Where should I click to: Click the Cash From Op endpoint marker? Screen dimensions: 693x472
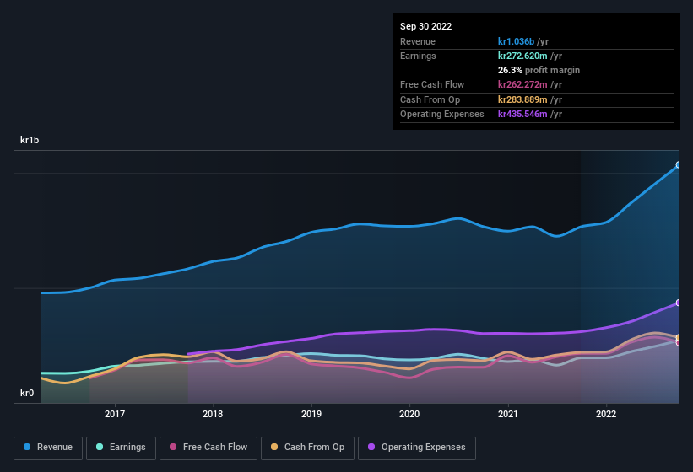click(x=679, y=338)
